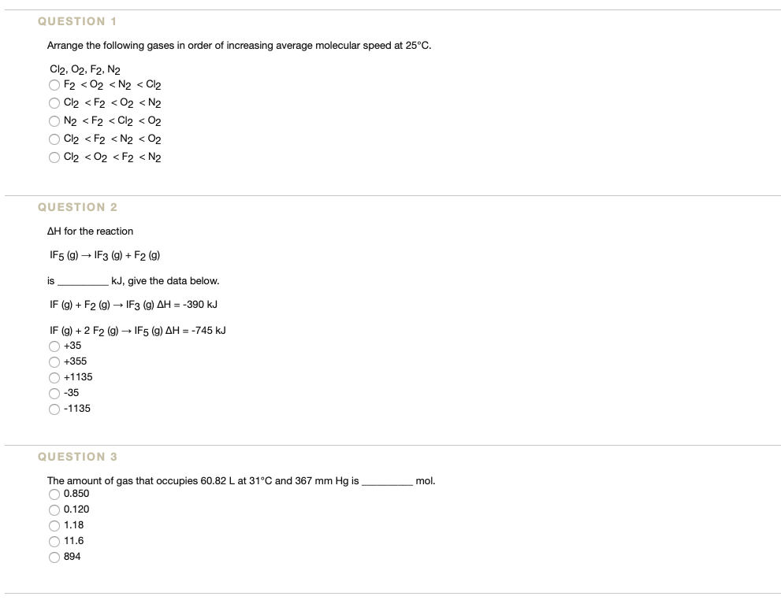Click the QUESTION 3 heading
The image size is (781, 600).
[77, 456]
